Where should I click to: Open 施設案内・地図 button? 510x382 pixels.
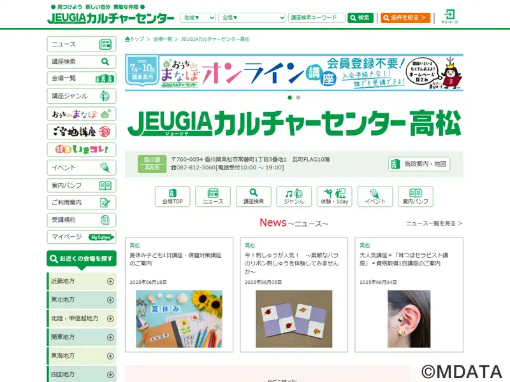click(x=419, y=164)
